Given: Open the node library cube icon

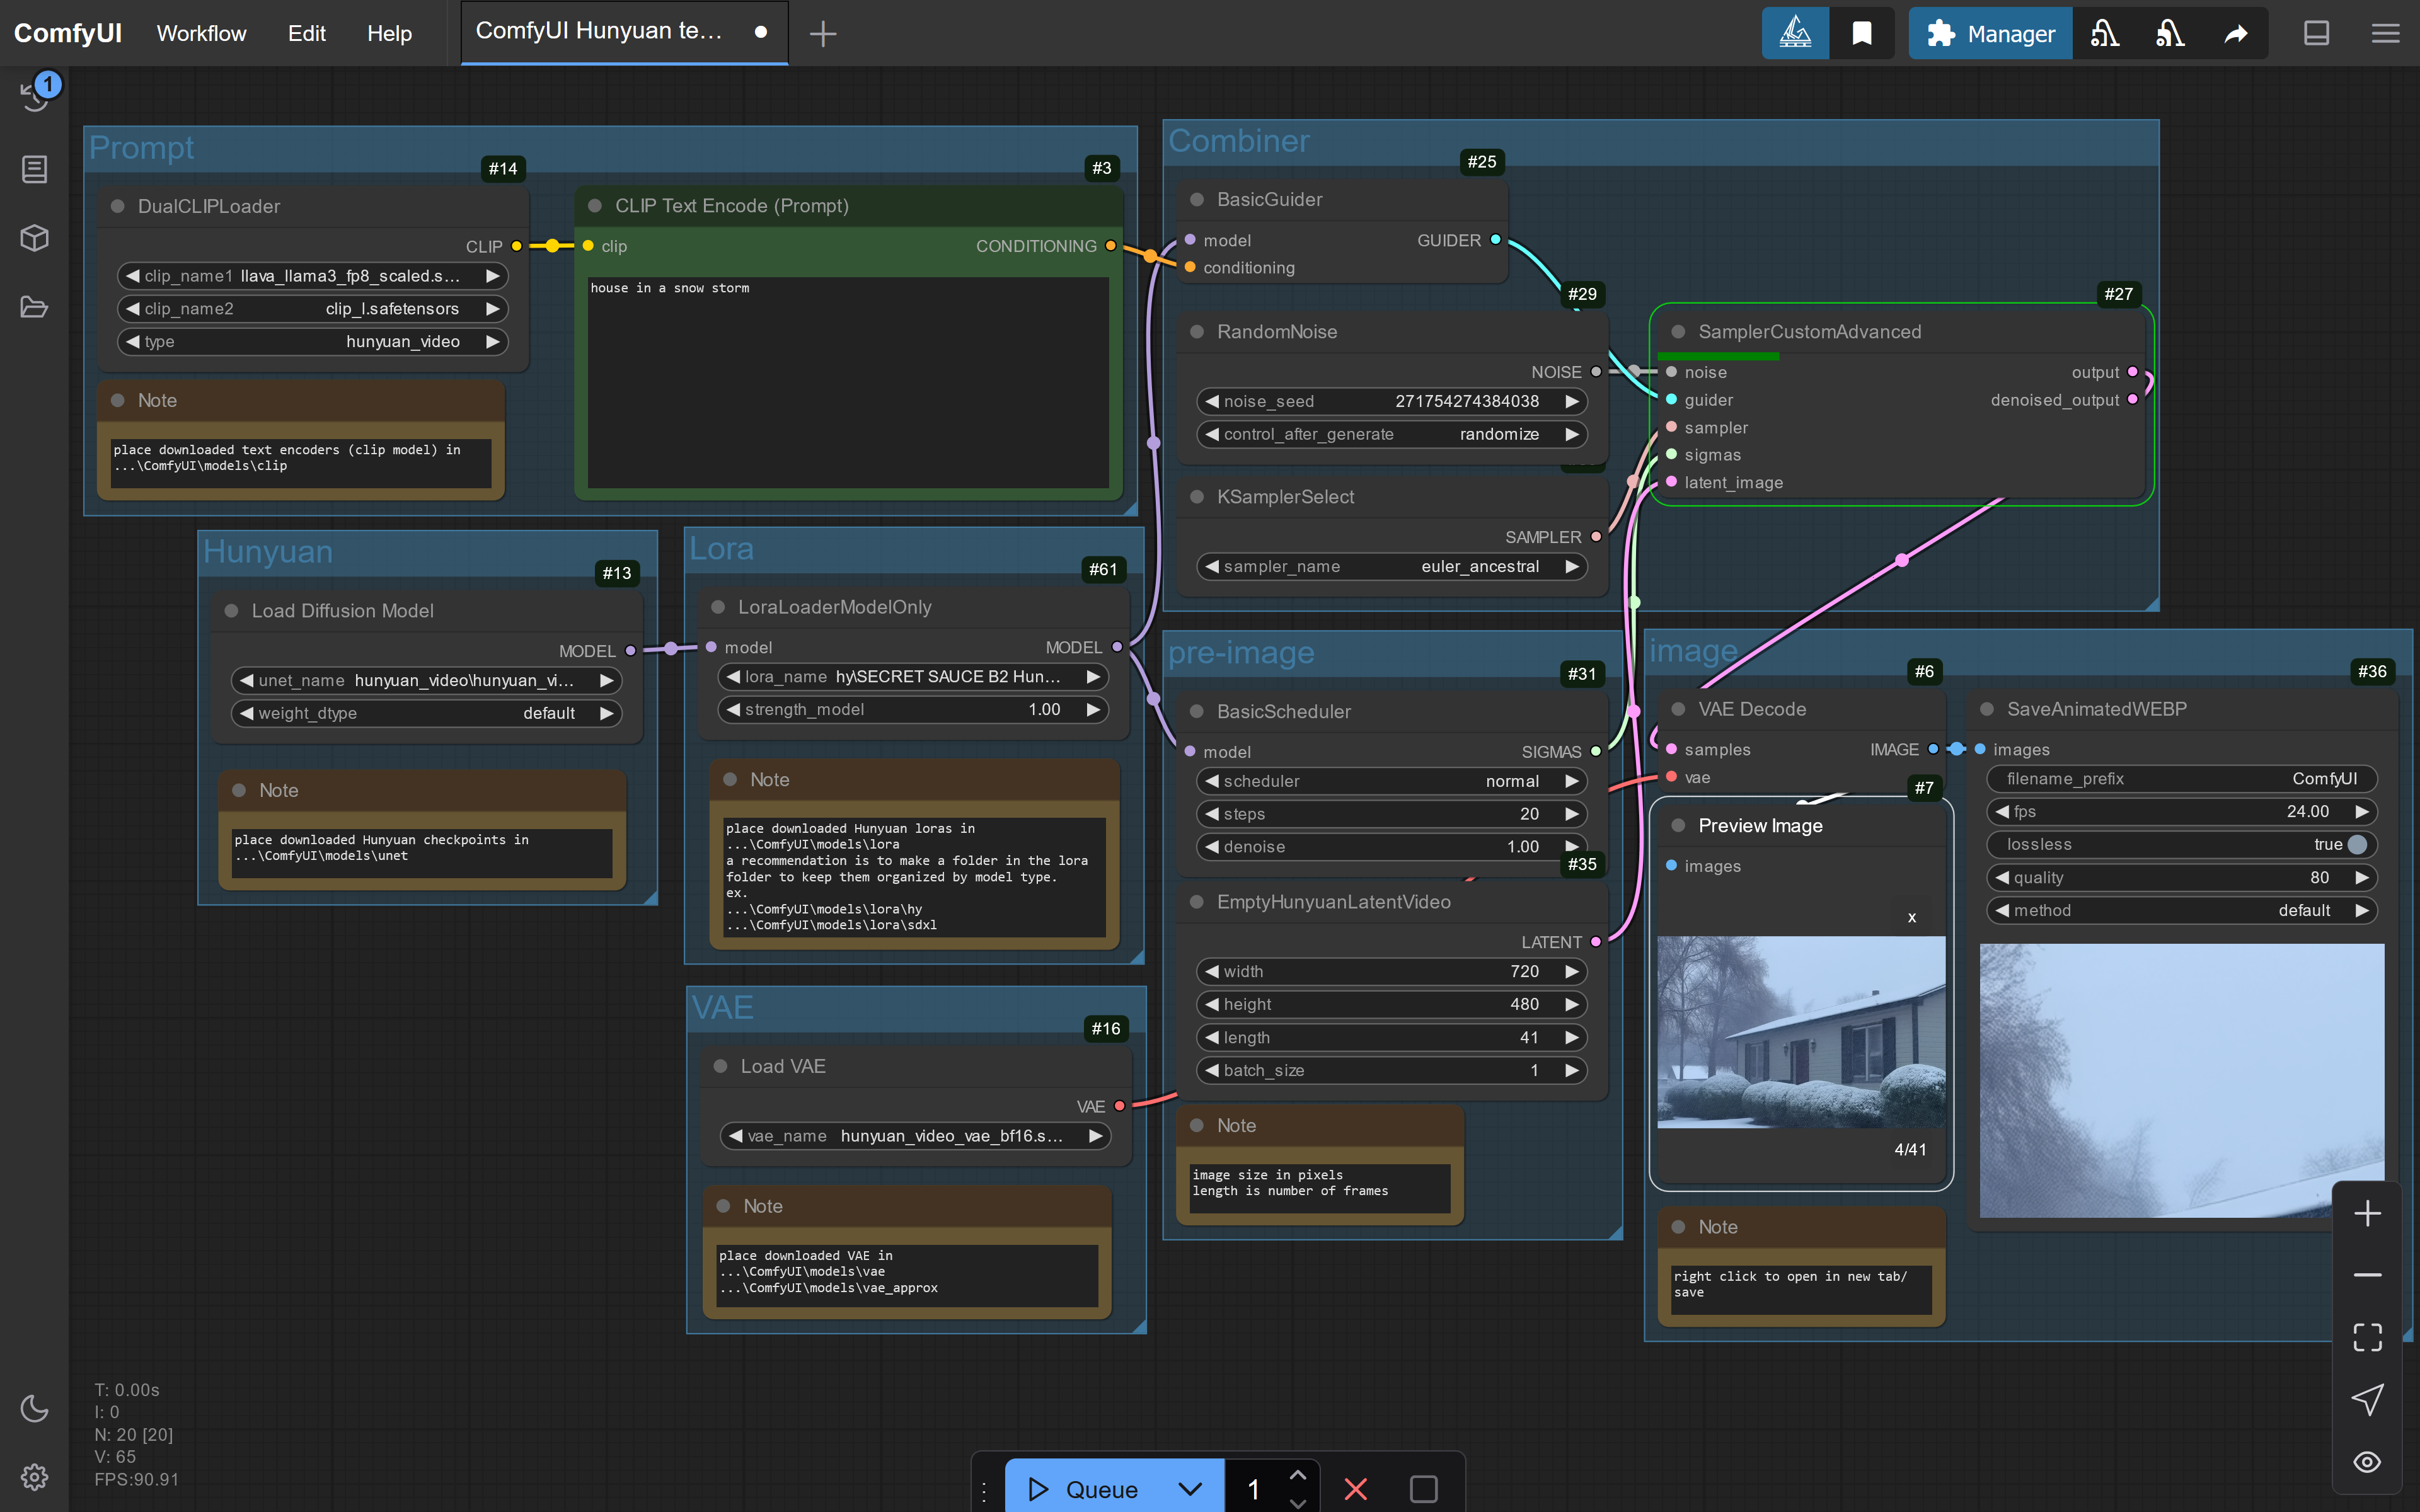Looking at the screenshot, I should pos(35,238).
